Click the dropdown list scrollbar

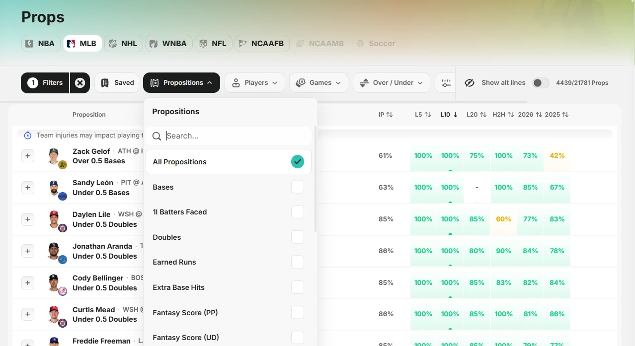(x=316, y=179)
